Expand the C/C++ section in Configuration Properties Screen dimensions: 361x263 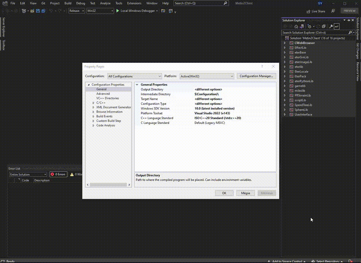tap(94, 103)
